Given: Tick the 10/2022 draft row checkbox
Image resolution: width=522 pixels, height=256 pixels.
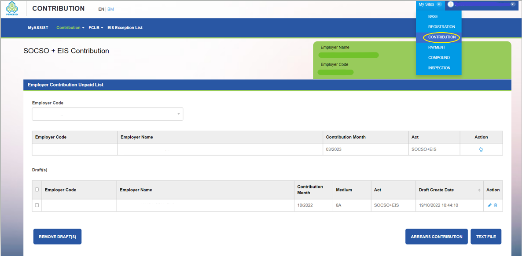Looking at the screenshot, I should coord(37,205).
